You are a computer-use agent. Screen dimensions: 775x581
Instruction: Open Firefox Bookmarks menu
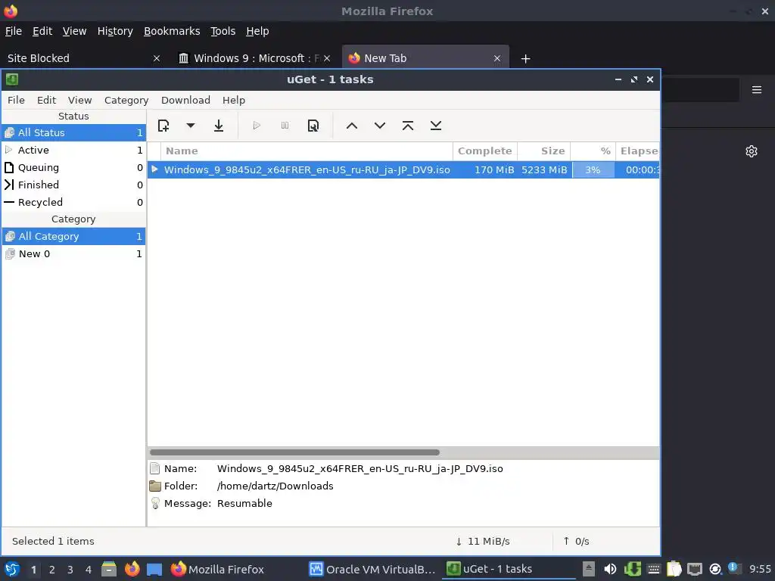(x=172, y=31)
